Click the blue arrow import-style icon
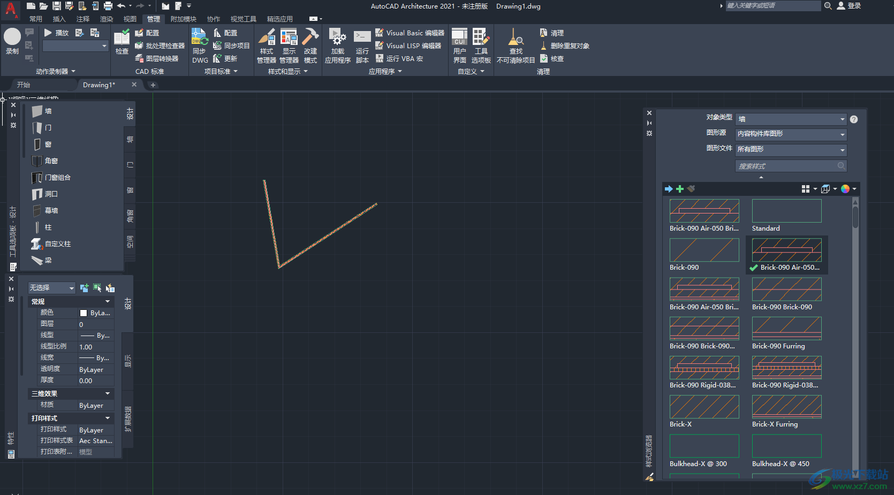Viewport: 894px width, 495px height. (669, 189)
